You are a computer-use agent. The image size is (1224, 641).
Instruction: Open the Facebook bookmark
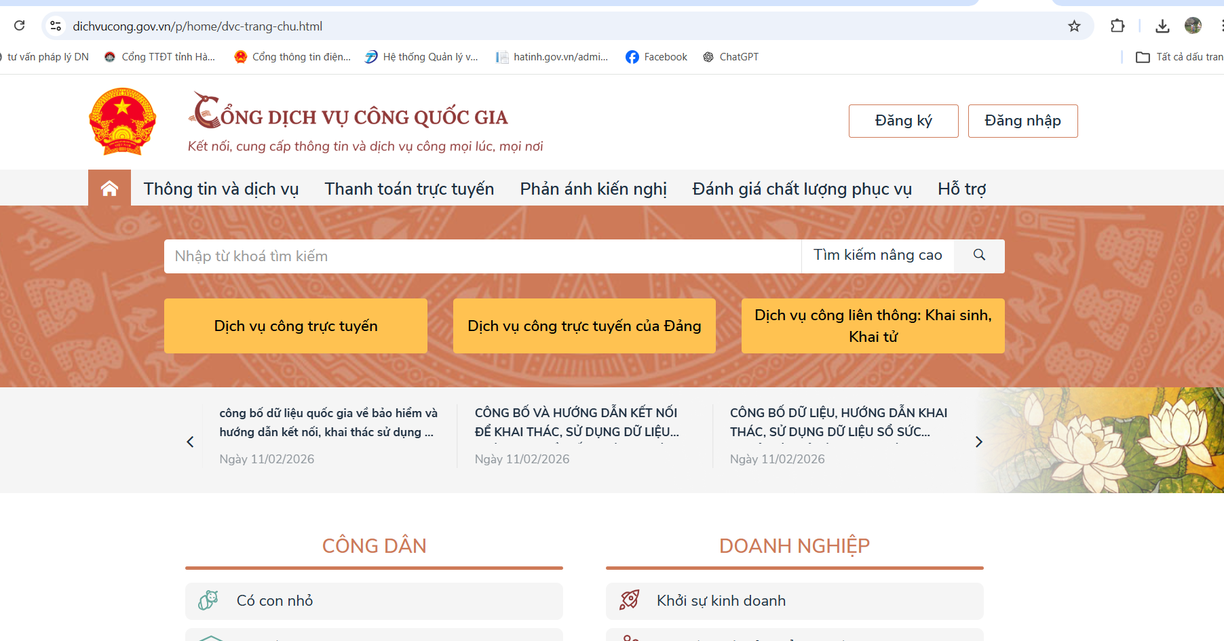click(x=656, y=57)
